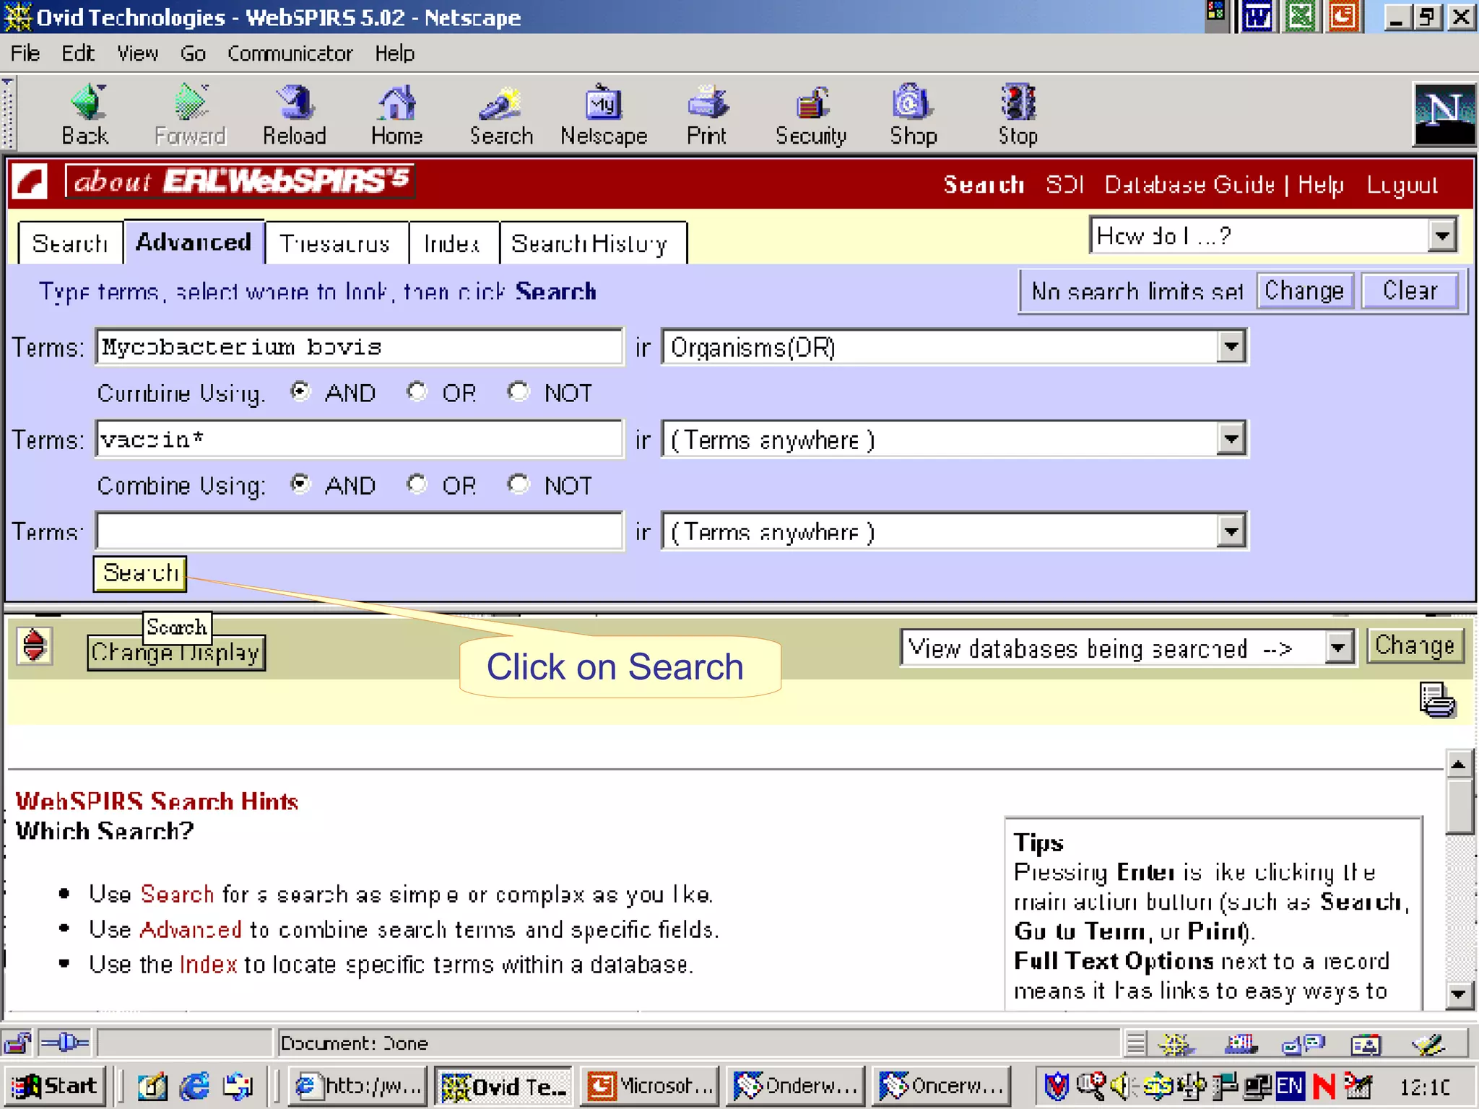
Task: Click the volume speaker tray icon
Action: pos(1122,1086)
